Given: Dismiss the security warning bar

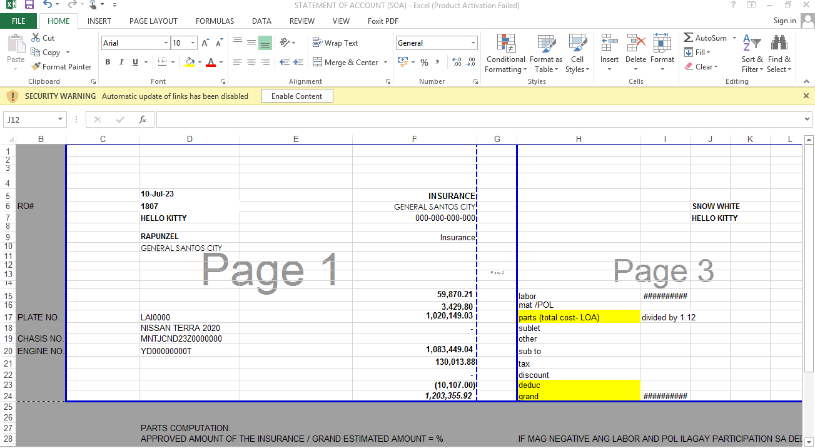Looking at the screenshot, I should (806, 96).
